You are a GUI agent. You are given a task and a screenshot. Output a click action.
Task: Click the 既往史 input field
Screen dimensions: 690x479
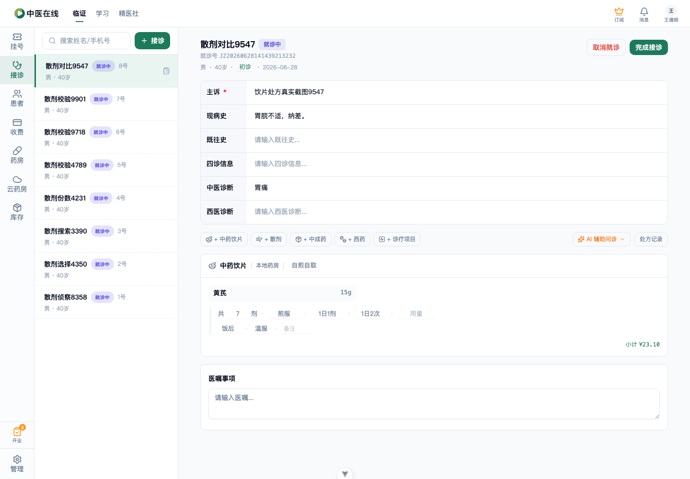(x=457, y=140)
